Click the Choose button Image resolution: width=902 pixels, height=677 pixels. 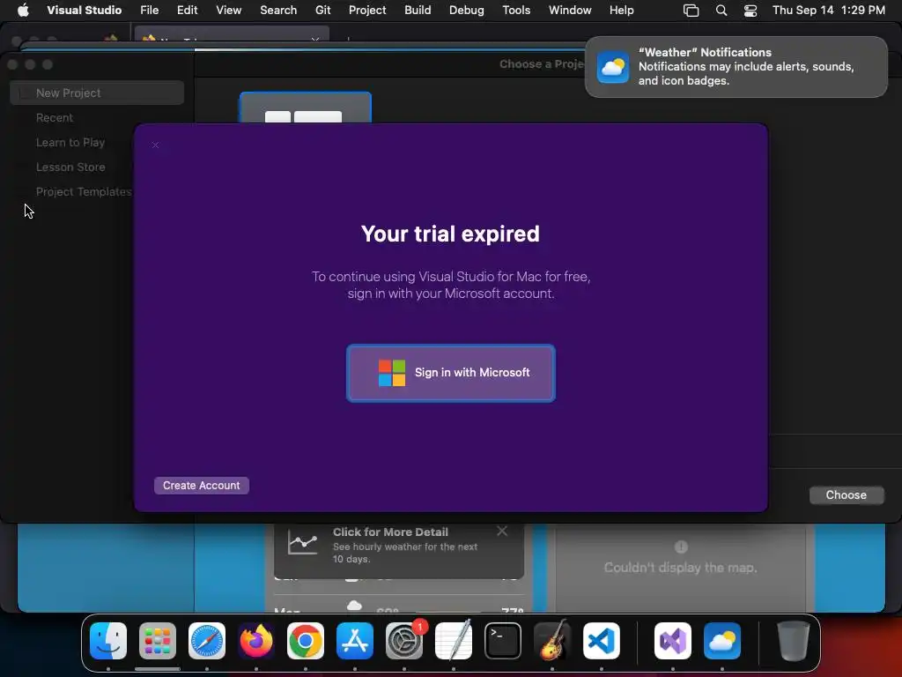point(846,495)
